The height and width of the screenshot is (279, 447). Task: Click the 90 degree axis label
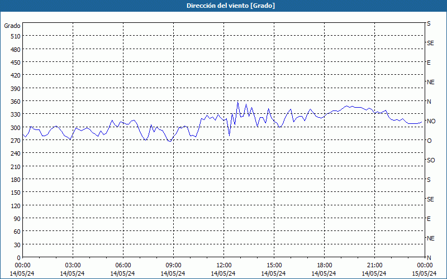click(17, 219)
